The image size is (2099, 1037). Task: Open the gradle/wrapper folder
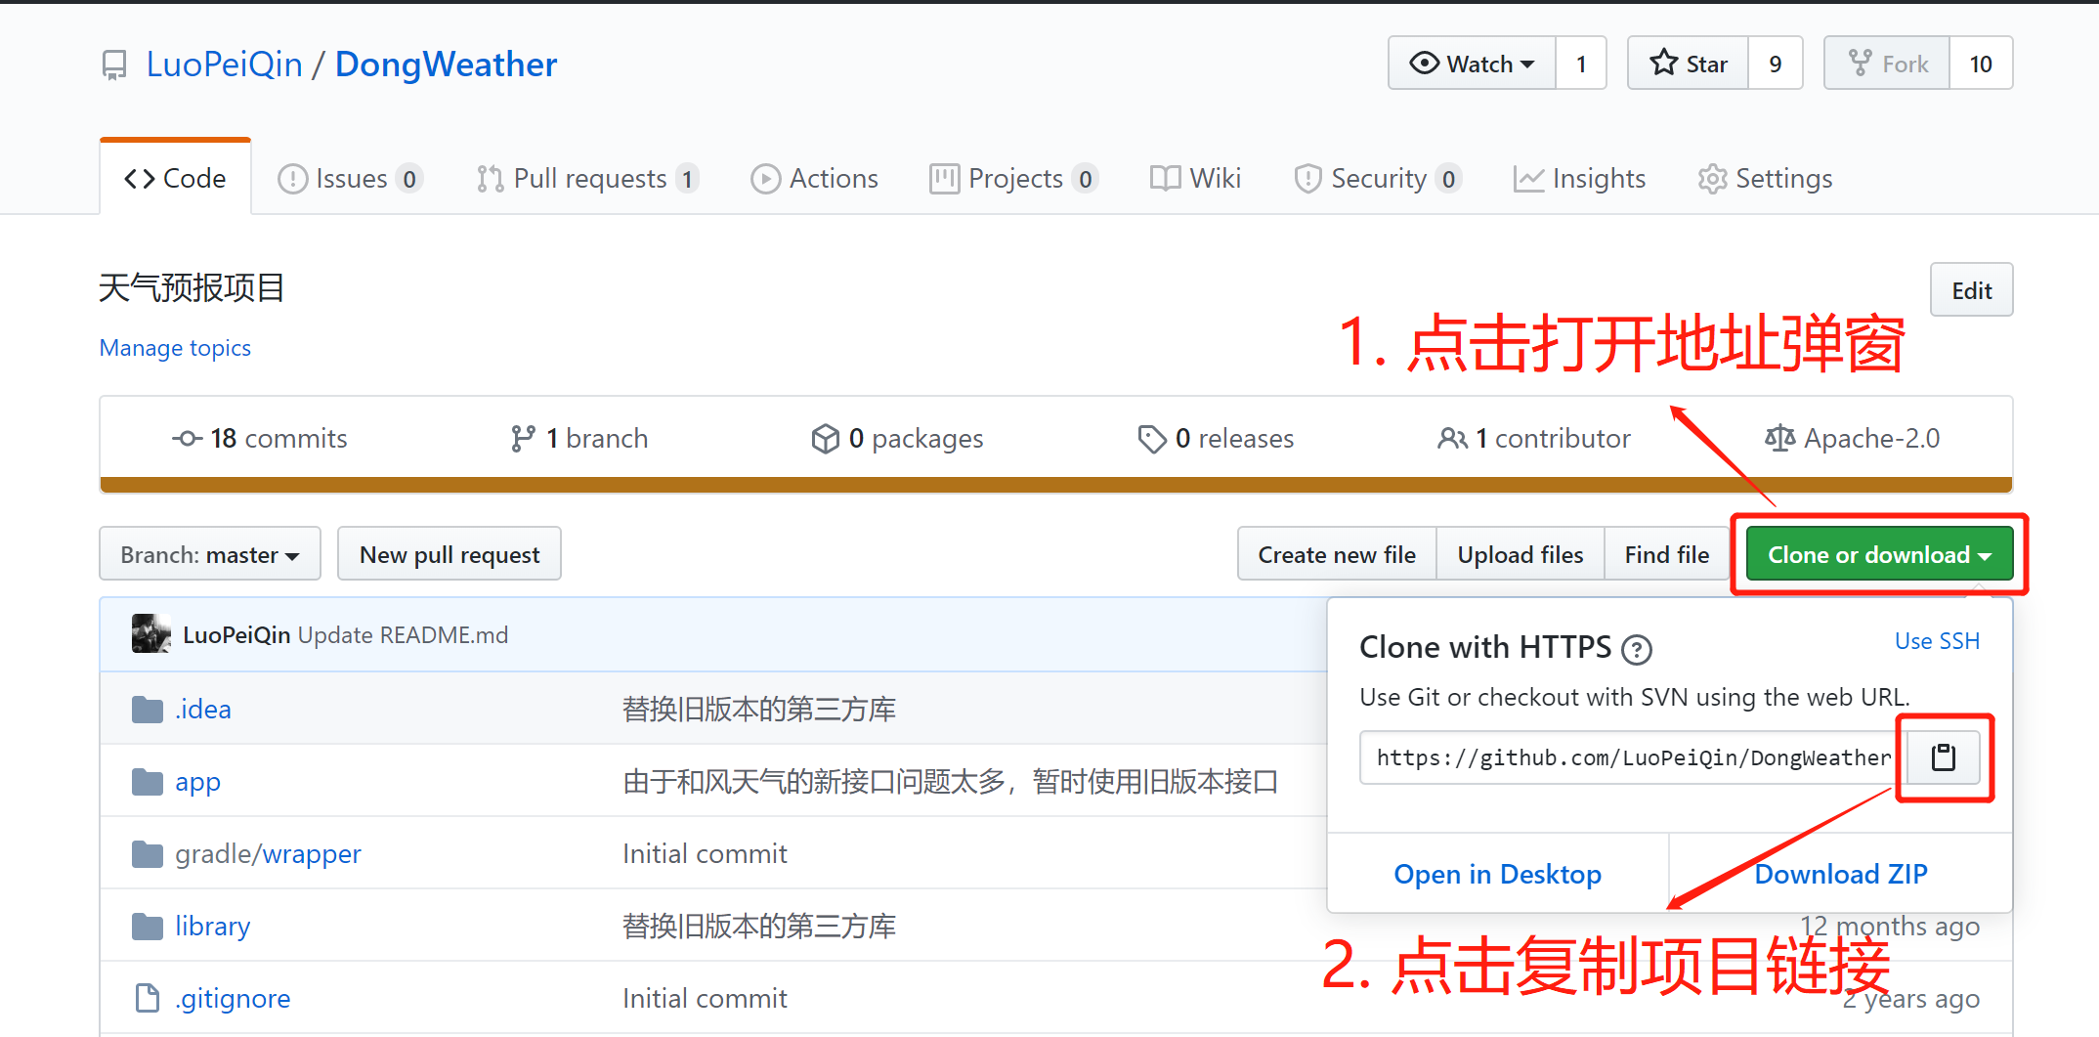point(268,854)
